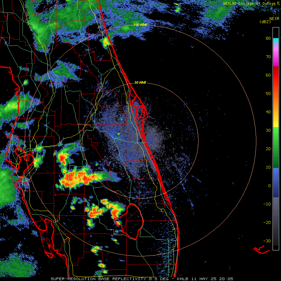Click the 70 value on the dBZ scale
281x281 pixels.
(268, 57)
